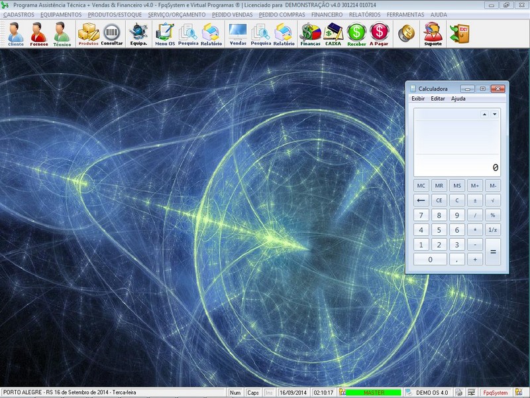
Task: Click calculator digit 0
Action: coord(430,259)
